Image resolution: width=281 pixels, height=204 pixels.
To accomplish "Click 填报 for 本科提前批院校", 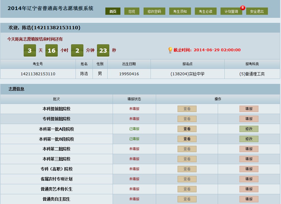I will coord(249,109).
